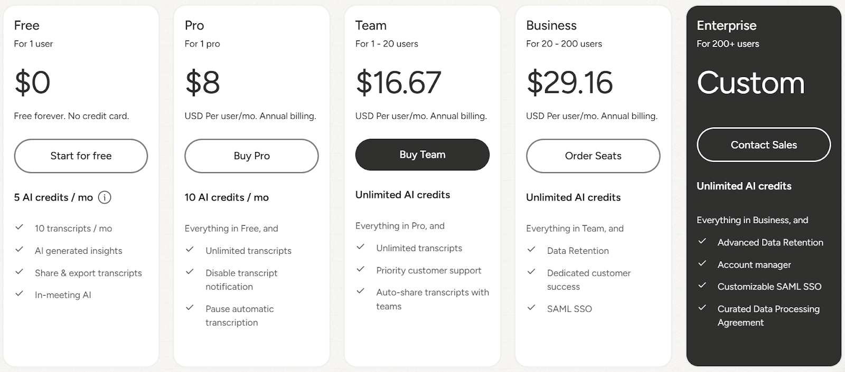Click the checkmark beside Priority customer support

click(361, 270)
